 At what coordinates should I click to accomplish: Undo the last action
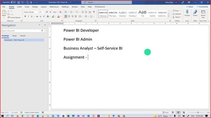pos(22,2)
